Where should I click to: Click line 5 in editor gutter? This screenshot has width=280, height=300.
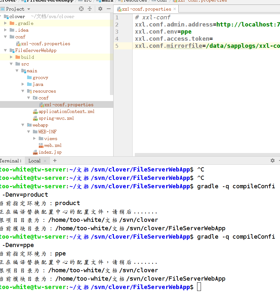(x=117, y=46)
